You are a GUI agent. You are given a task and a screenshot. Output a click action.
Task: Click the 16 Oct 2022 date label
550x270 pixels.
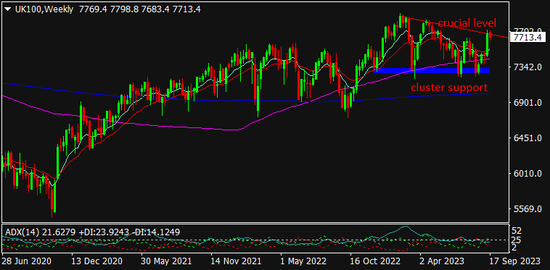coord(374,261)
